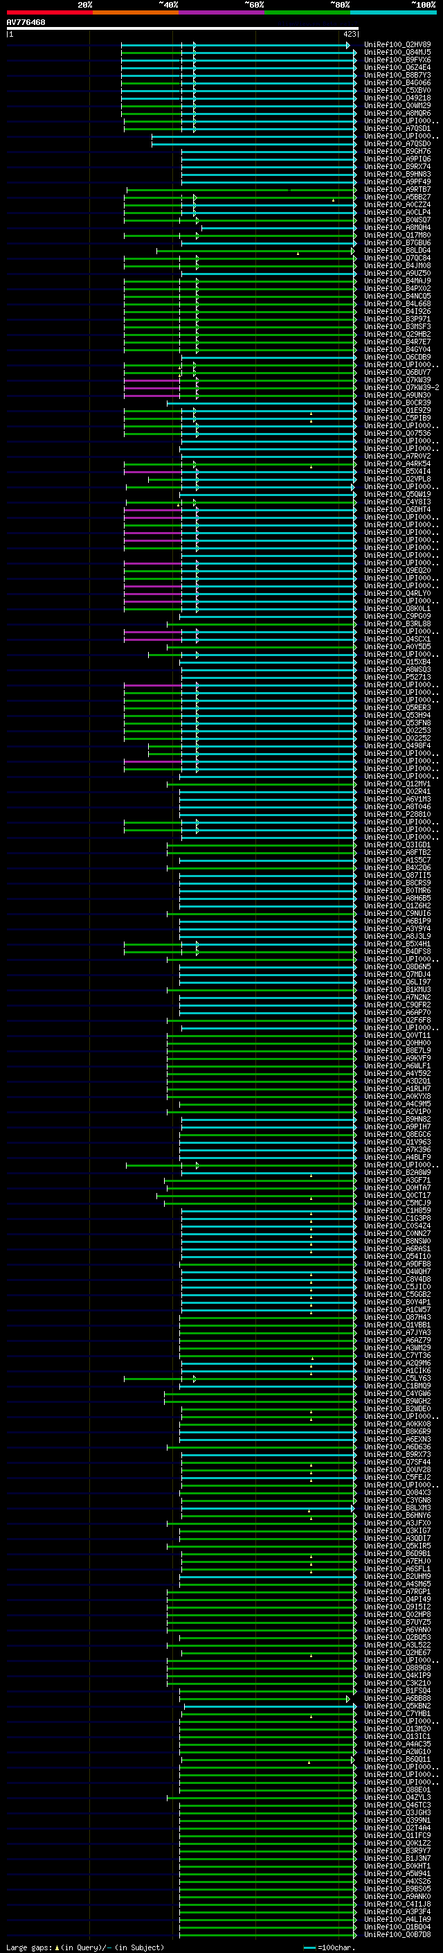Select hit label UniRef100_B9HN82

[397, 1119]
